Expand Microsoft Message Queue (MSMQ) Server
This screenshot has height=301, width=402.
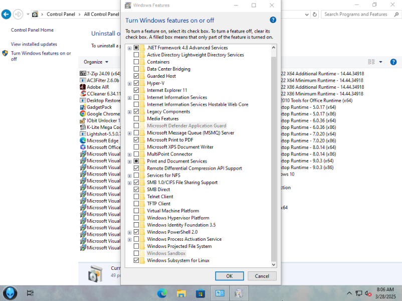pos(129,133)
